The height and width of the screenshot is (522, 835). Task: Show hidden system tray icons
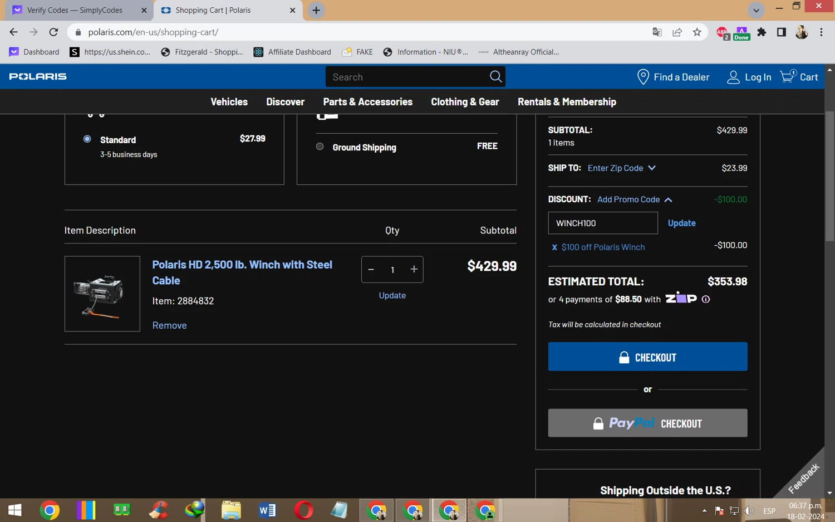click(x=704, y=510)
